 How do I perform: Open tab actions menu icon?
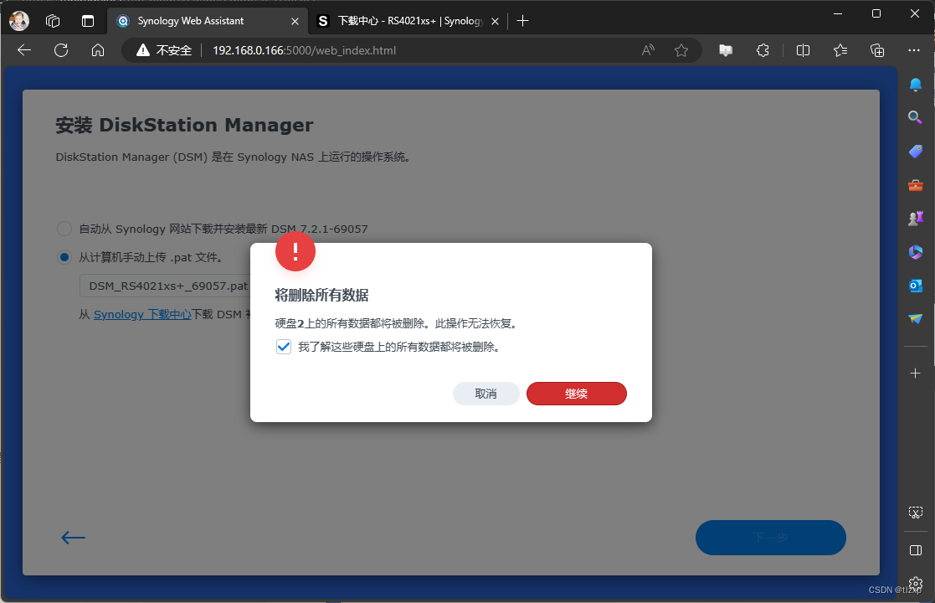pos(88,21)
